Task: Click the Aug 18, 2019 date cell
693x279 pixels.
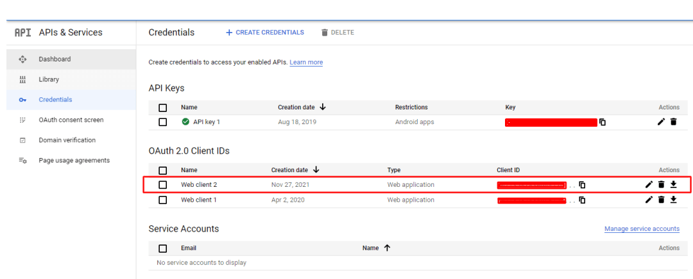Action: pos(297,122)
